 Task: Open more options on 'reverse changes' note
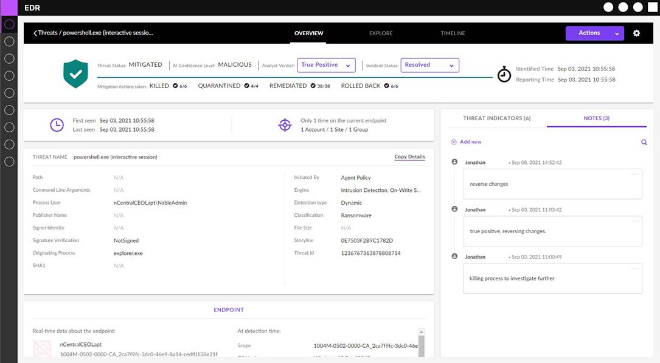(x=634, y=174)
